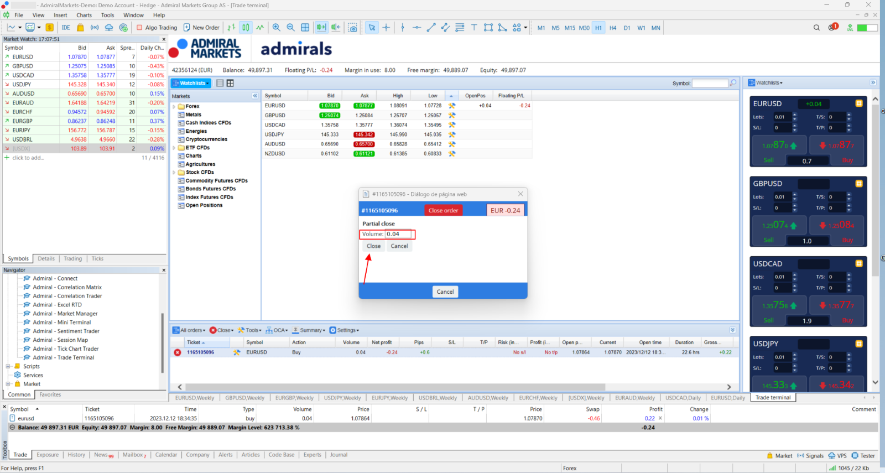Screen dimensions: 885x473
Task: Open the Charts menu
Action: click(84, 15)
